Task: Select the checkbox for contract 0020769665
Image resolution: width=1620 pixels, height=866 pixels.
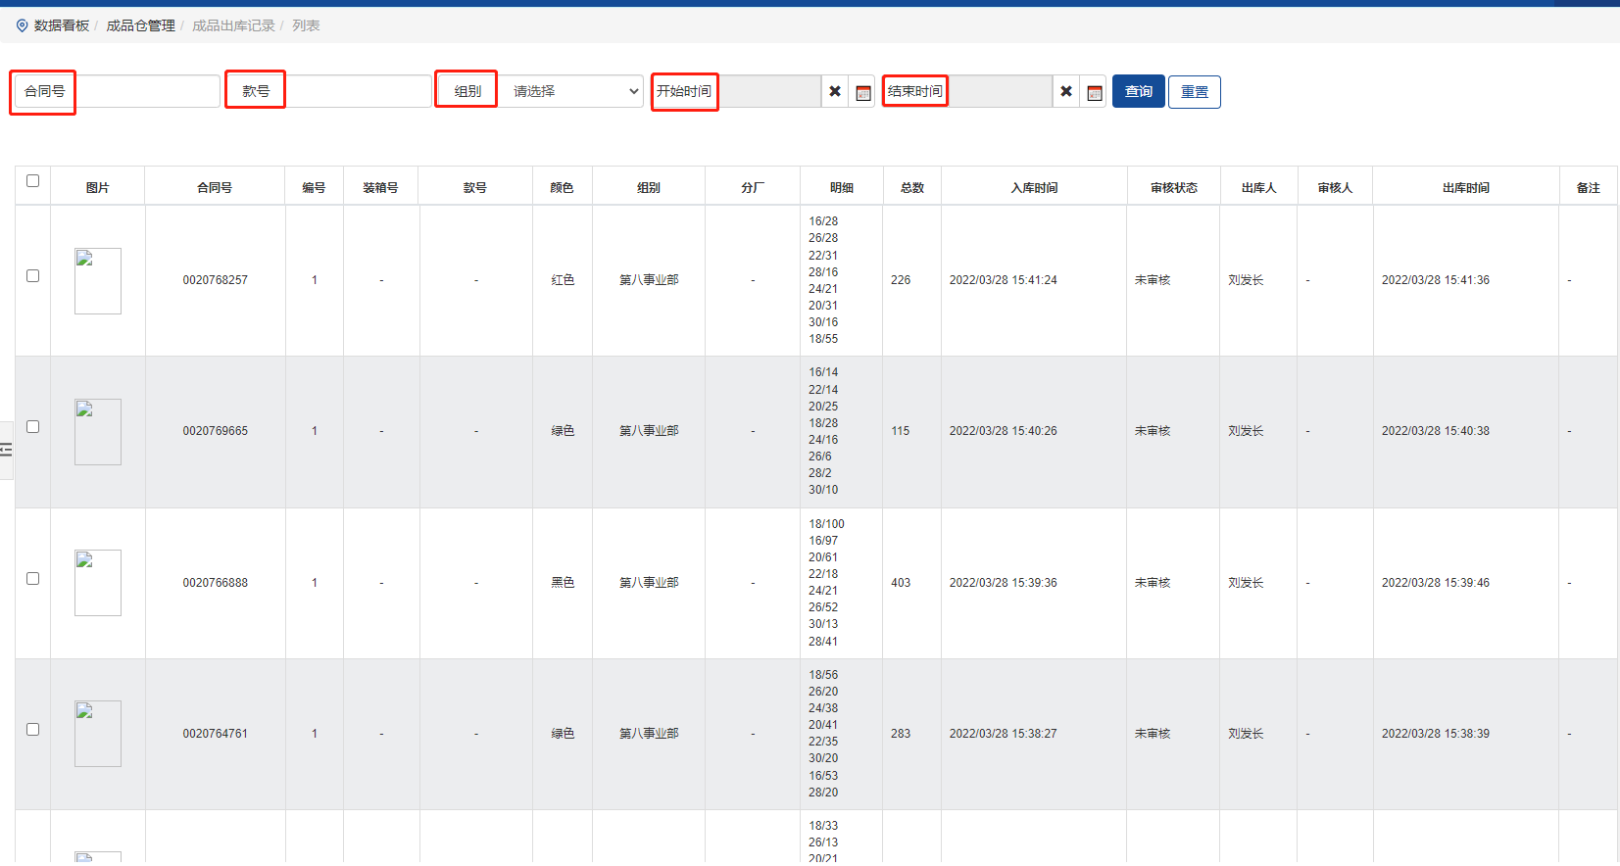Action: click(32, 427)
